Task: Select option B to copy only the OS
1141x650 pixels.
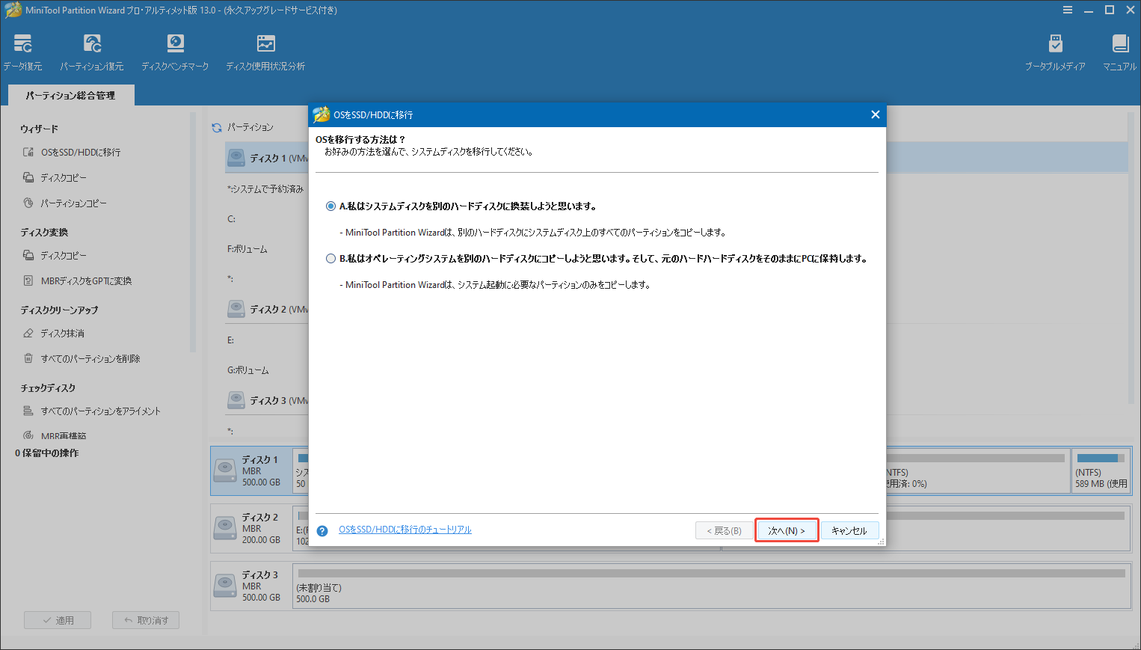Action: pyautogui.click(x=330, y=258)
